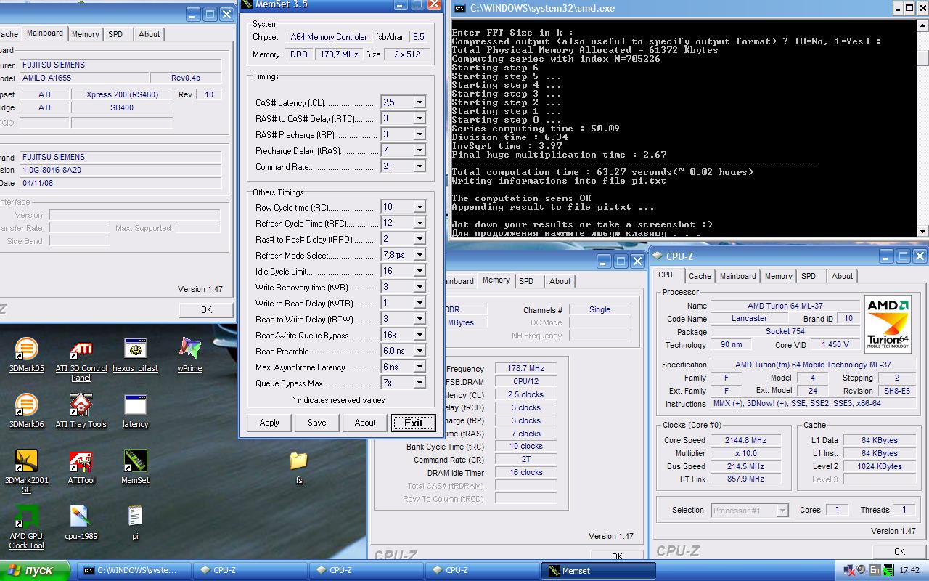The height and width of the screenshot is (581, 929).
Task: Click the cmd.exe title bar icon
Action: (459, 9)
